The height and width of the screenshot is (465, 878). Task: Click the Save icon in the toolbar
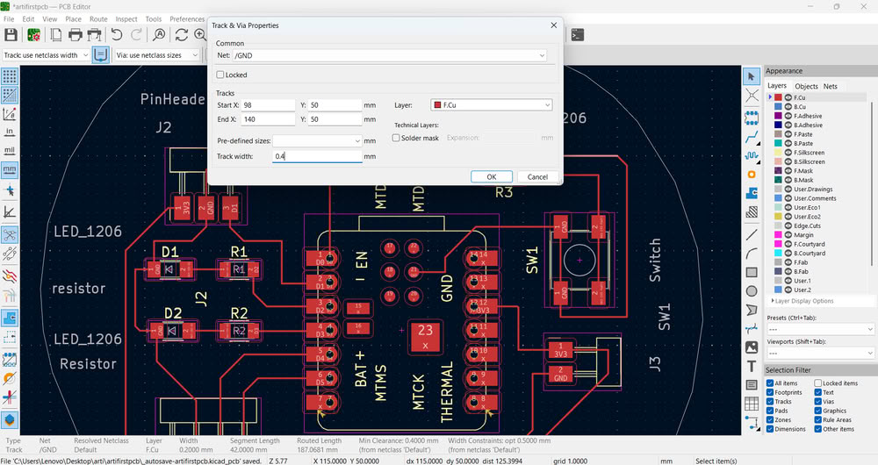[x=11, y=35]
